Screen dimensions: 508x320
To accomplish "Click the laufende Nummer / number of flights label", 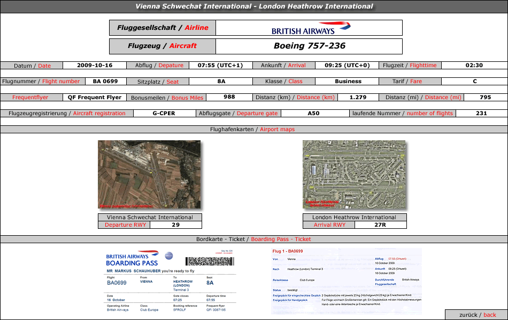I will tap(403, 114).
